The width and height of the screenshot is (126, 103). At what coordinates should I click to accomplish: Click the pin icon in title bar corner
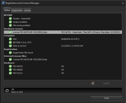tap(123, 3)
